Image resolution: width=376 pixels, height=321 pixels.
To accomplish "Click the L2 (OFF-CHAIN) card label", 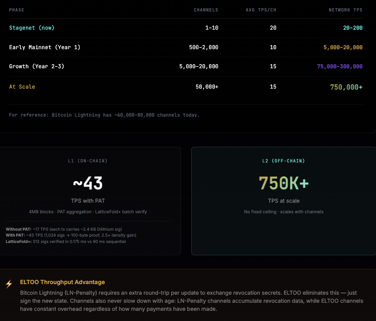I will tap(284, 161).
